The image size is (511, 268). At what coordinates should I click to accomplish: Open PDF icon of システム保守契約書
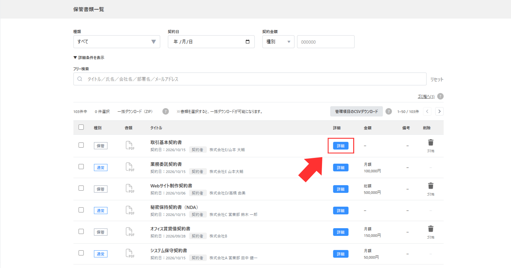point(130,253)
